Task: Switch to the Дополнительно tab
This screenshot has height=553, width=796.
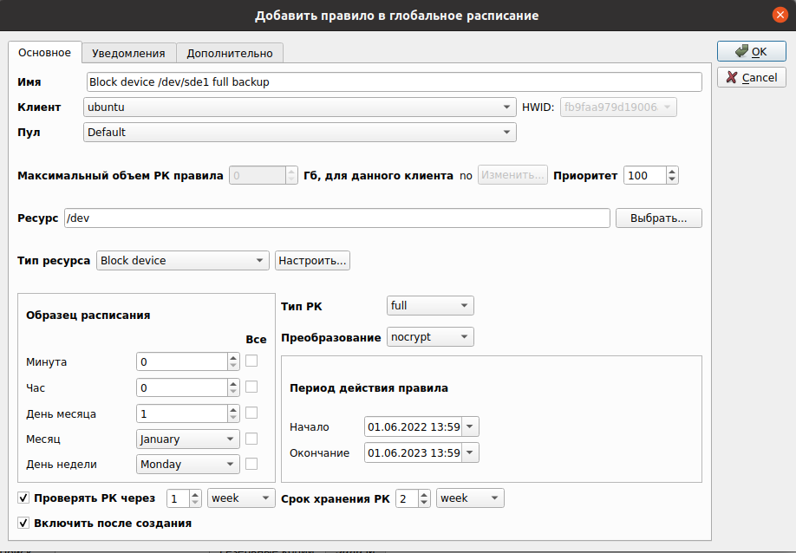Action: (230, 53)
